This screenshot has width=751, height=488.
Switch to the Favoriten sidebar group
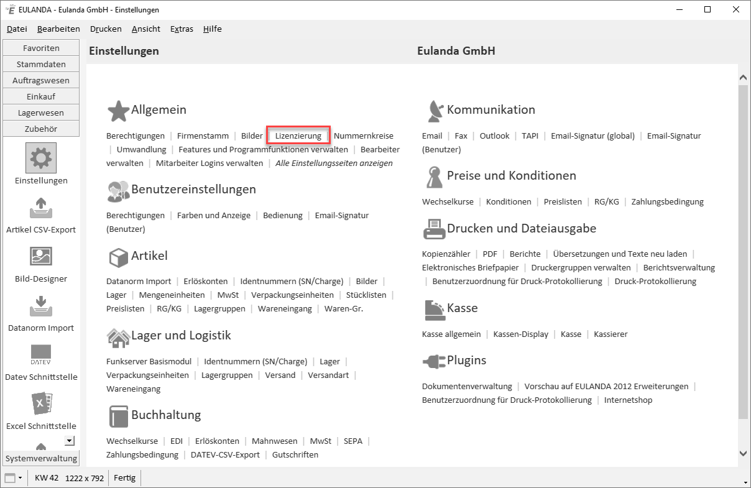(x=41, y=48)
